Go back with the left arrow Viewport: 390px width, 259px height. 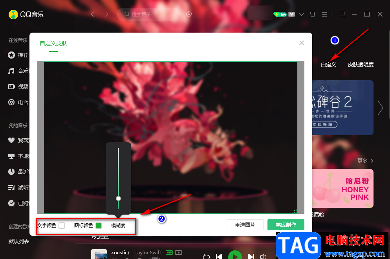(93, 14)
